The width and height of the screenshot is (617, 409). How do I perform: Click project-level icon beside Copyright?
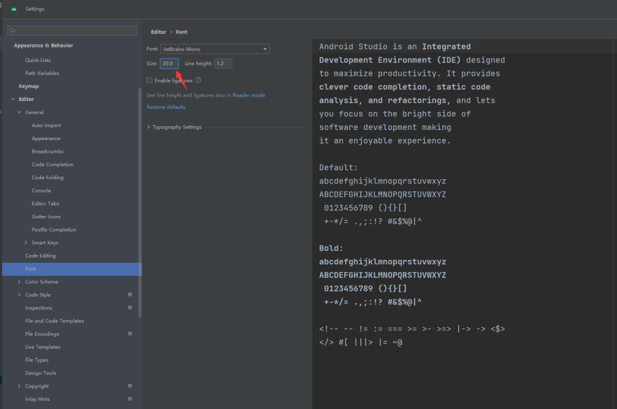tap(130, 386)
